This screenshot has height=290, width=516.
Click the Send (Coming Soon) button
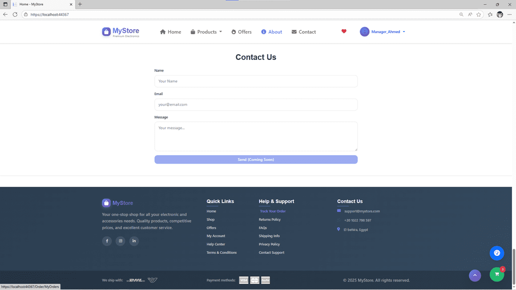256,160
